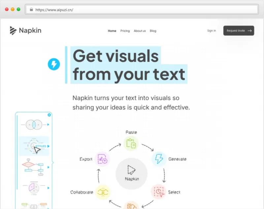Open the About us page
This screenshot has height=209, width=264.
tap(140, 31)
